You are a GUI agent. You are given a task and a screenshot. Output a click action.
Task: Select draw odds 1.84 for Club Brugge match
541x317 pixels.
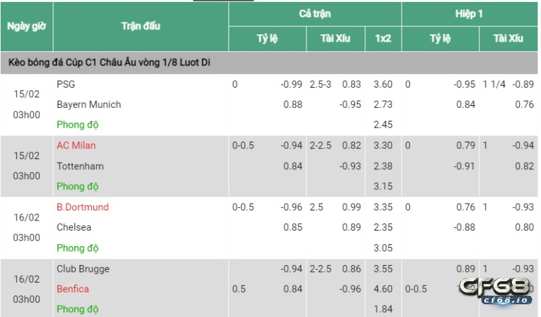click(x=383, y=309)
